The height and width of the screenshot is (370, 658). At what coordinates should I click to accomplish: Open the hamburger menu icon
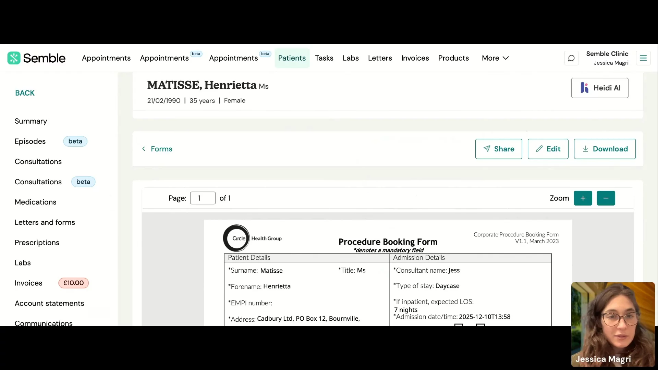[643, 58]
